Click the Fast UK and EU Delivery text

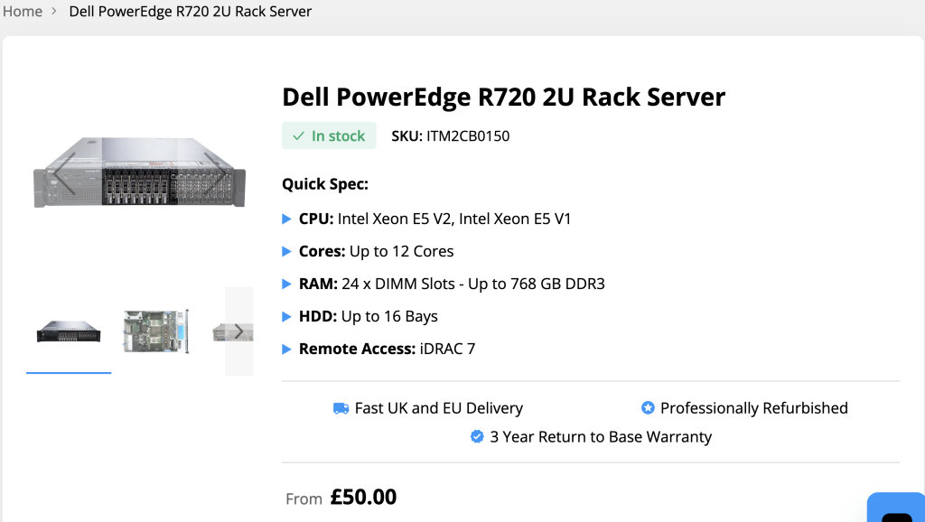pyautogui.click(x=438, y=408)
